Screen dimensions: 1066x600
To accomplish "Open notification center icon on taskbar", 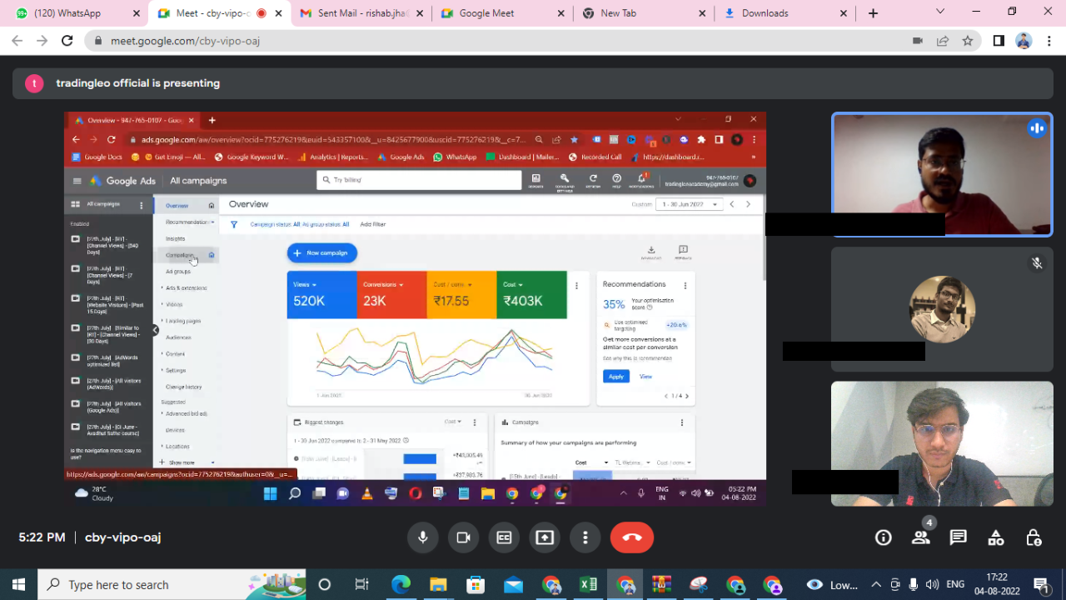I will tap(1041, 585).
